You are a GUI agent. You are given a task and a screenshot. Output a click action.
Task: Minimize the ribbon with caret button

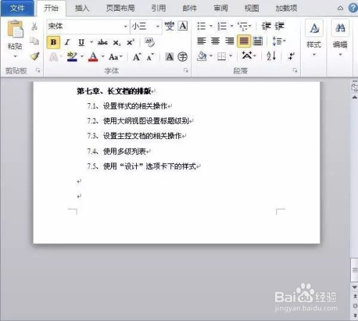340,9
